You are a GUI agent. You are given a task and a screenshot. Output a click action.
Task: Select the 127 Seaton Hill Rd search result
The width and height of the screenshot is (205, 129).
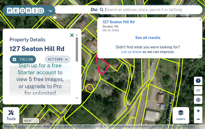coord(119,22)
